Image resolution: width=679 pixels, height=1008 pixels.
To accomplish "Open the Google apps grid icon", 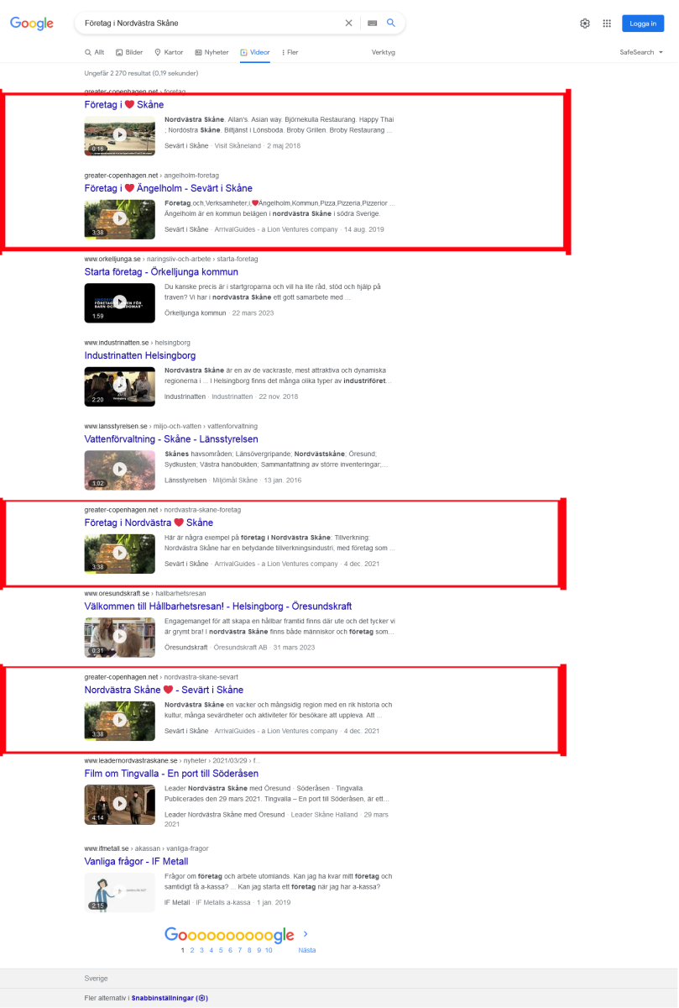I will coord(607,24).
